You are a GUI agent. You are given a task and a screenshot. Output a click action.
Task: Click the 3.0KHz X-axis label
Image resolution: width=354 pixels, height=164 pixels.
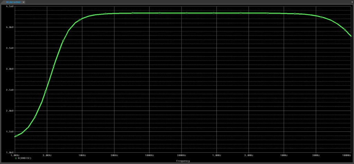47,155
